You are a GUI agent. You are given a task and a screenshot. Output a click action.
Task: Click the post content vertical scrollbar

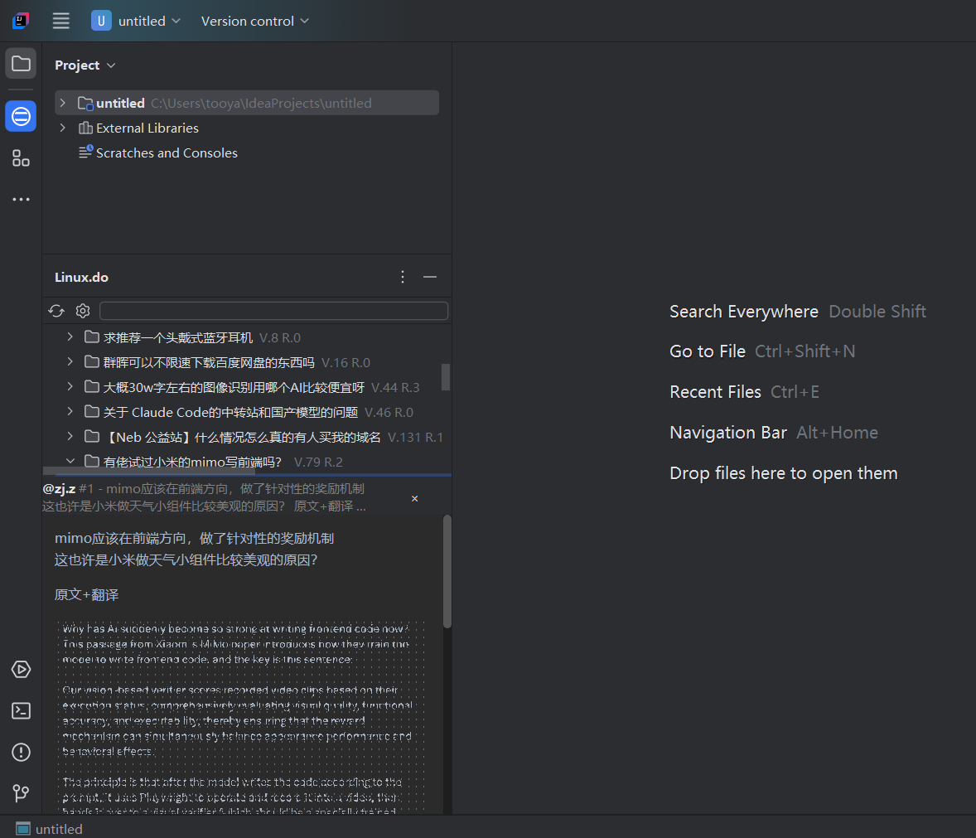[447, 571]
